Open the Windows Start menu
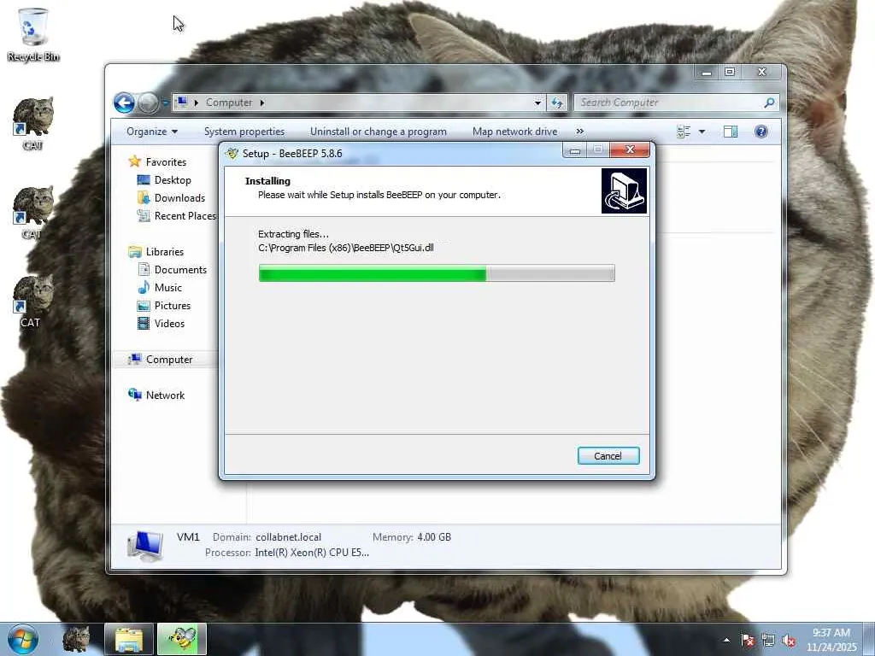Image resolution: width=875 pixels, height=656 pixels. point(22,639)
